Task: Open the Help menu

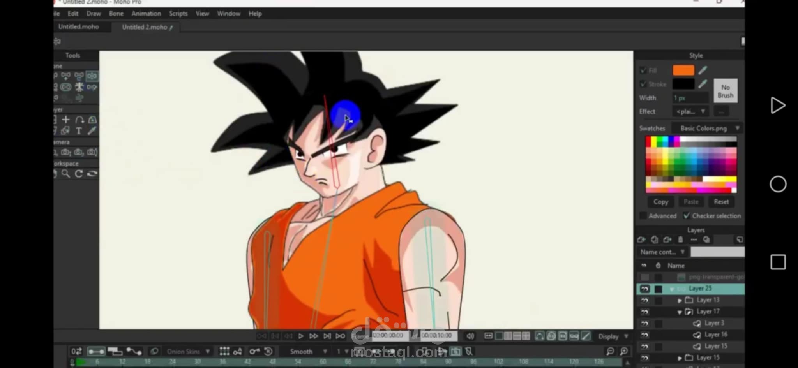Action: pos(255,14)
